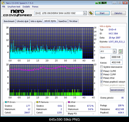The height and width of the screenshot is (122, 129).
Task: Click the disc ID value MCC 004
Action: pyautogui.click(x=113, y=33)
